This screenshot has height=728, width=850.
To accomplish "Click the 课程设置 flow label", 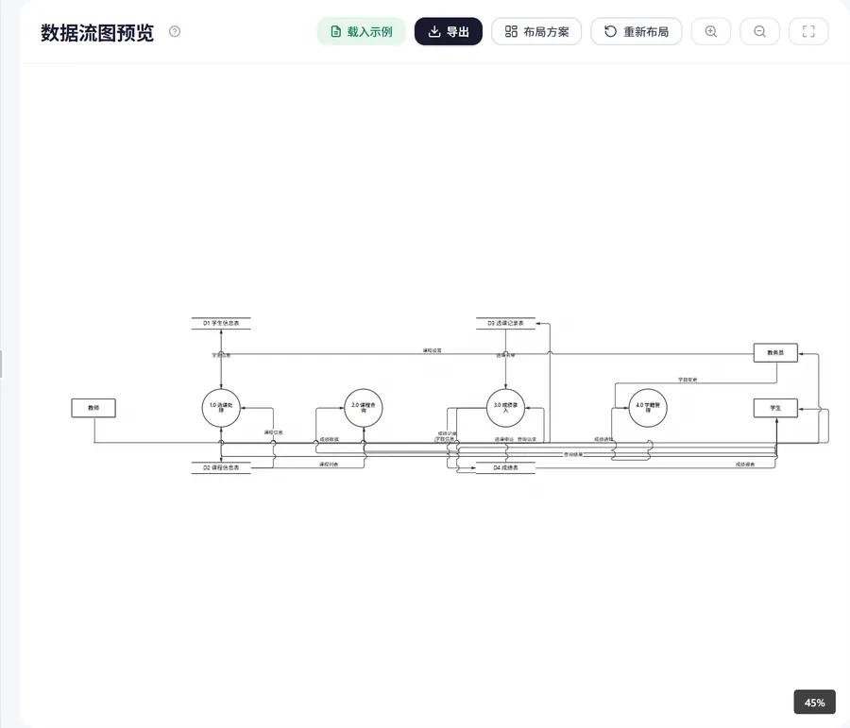I will [x=432, y=350].
